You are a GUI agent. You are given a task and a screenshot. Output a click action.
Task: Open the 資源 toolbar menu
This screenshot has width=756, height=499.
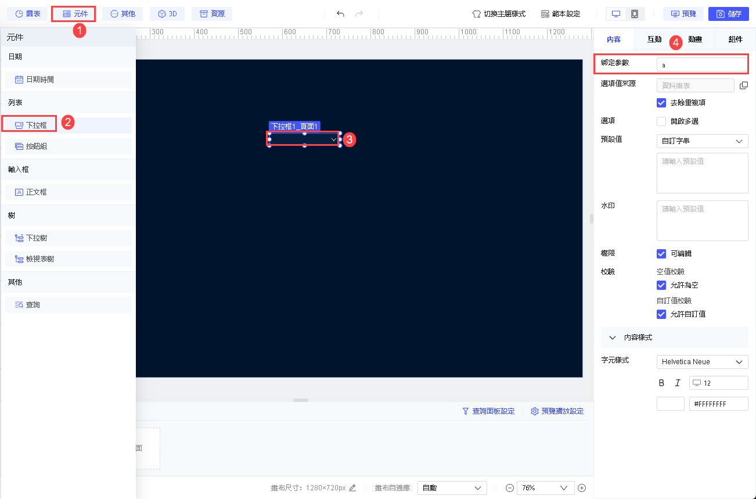click(212, 14)
